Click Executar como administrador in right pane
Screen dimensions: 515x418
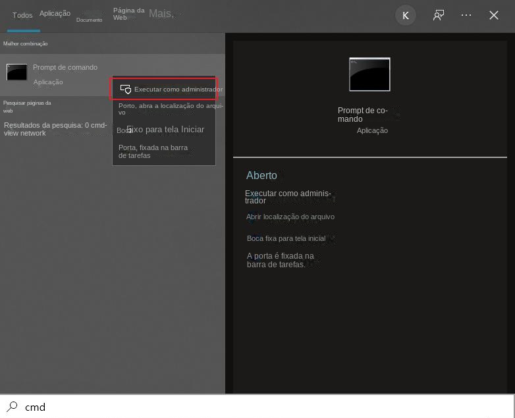pyautogui.click(x=288, y=197)
